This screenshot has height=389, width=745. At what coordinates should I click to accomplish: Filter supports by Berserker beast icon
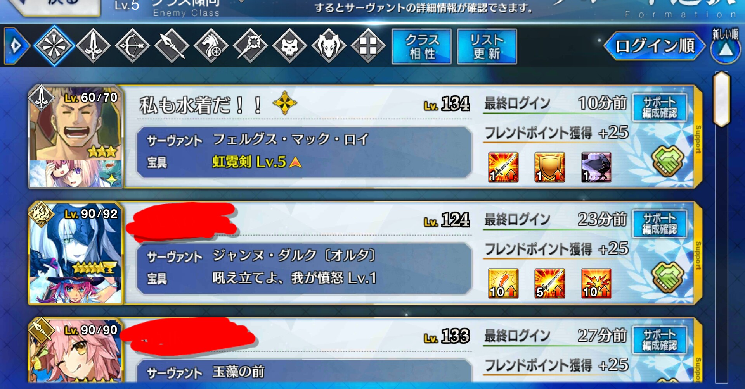pos(329,46)
